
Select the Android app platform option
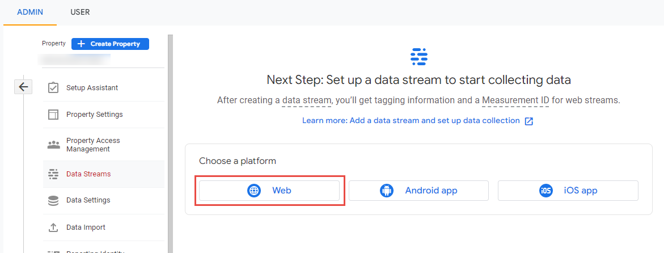[x=418, y=191]
